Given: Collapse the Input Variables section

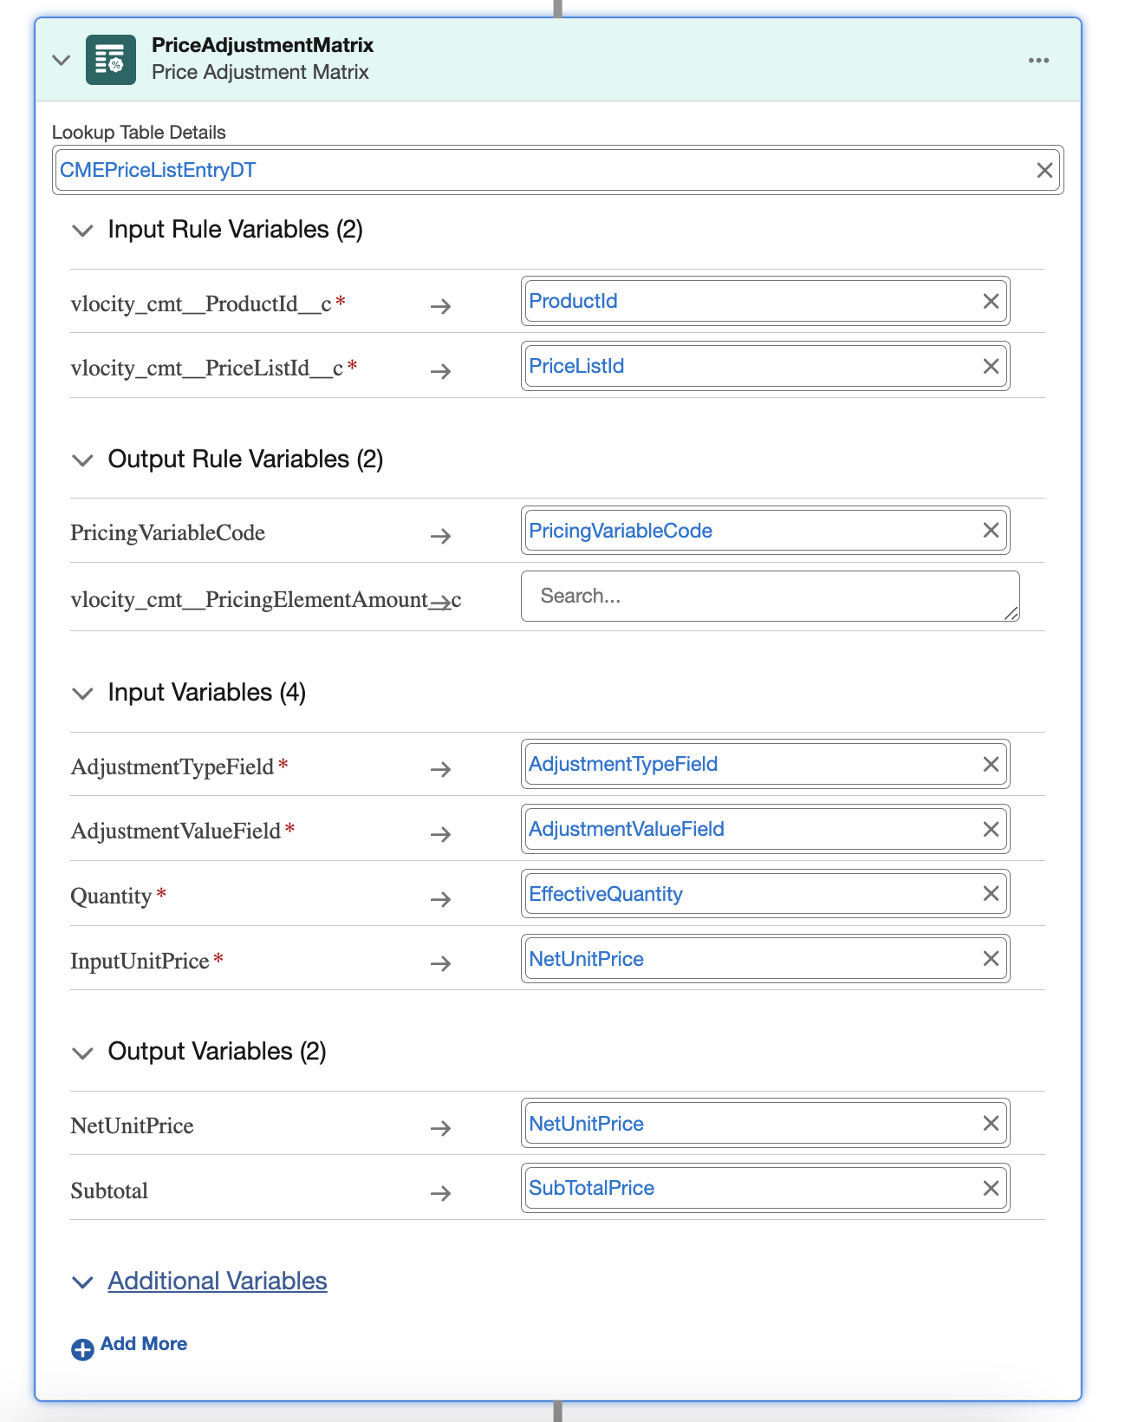Looking at the screenshot, I should pyautogui.click(x=82, y=694).
